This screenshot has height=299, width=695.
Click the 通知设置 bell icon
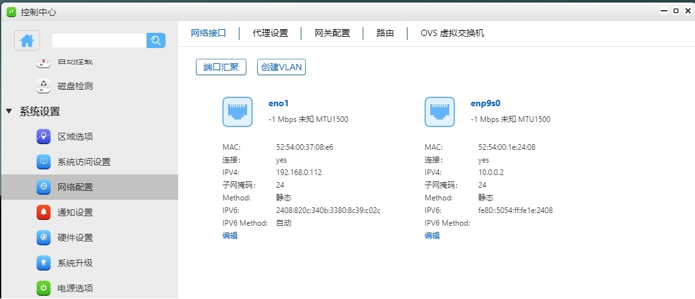click(x=44, y=212)
